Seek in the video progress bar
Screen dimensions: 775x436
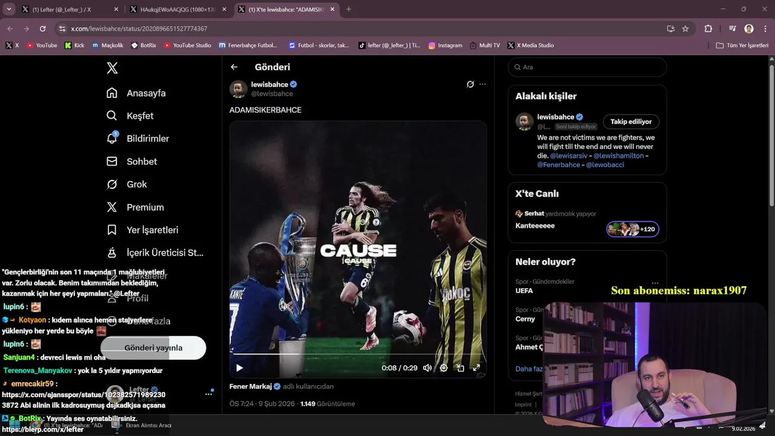[x=358, y=354]
